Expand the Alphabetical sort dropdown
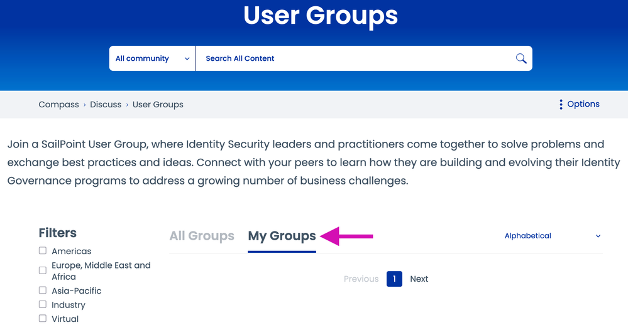Screen dimensions: 628x330 pos(552,236)
